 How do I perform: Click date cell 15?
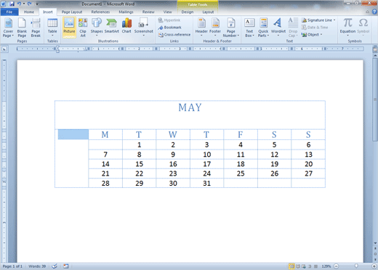139,164
